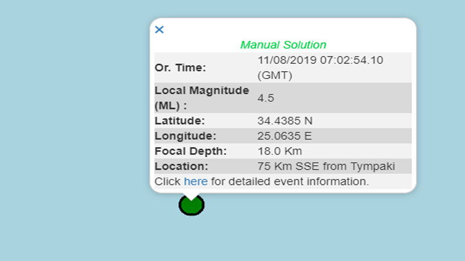The height and width of the screenshot is (261, 465).
Task: Click the magnitude value 4.5
Action: tap(266, 98)
